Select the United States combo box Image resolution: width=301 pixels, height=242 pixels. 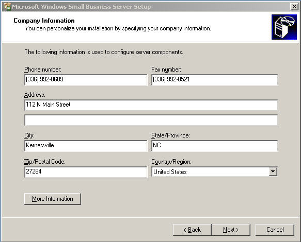pos(214,172)
